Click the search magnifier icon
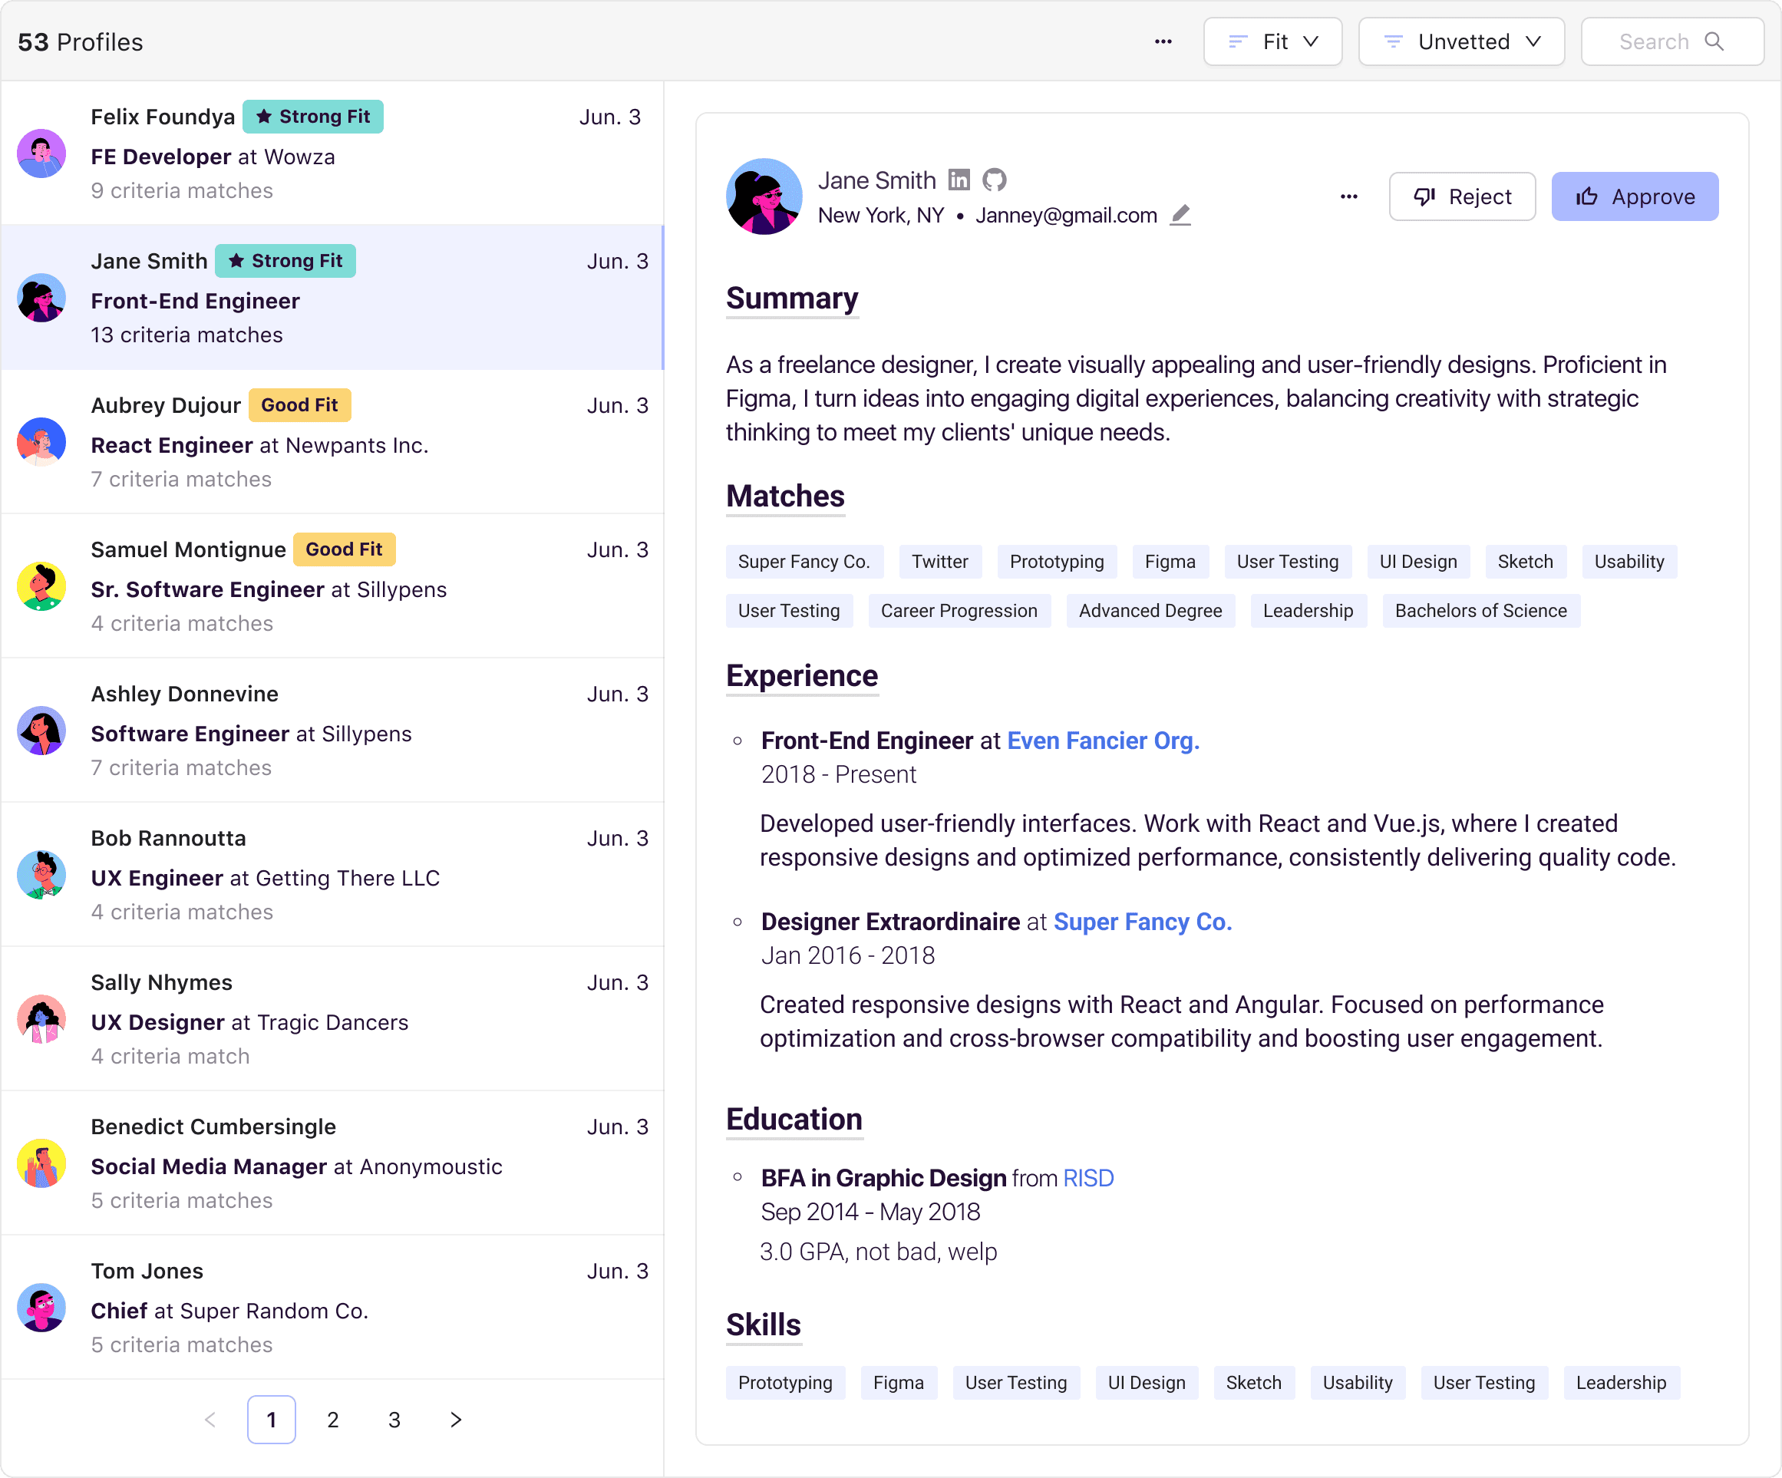Viewport: 1782px width, 1478px height. point(1715,41)
